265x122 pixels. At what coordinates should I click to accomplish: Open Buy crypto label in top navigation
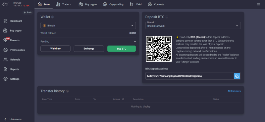[x=91, y=4]
